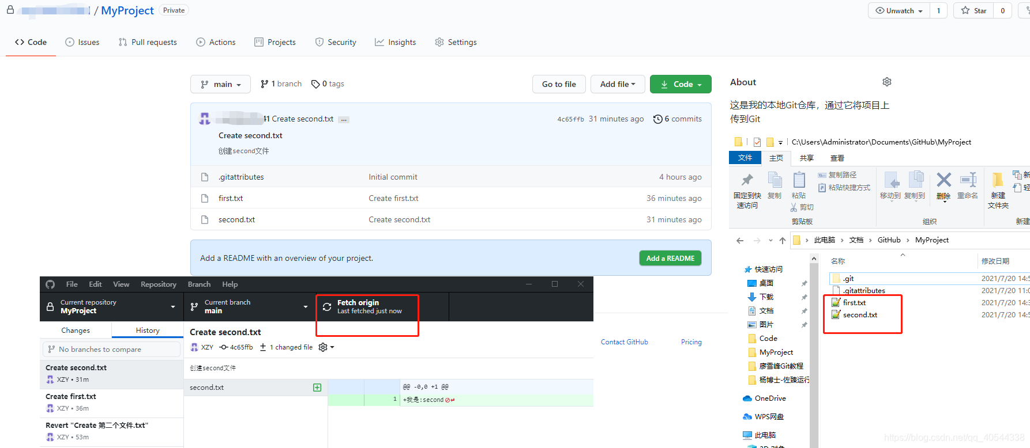Select the Revert Create commit in history
The width and height of the screenshot is (1030, 448).
click(x=112, y=432)
